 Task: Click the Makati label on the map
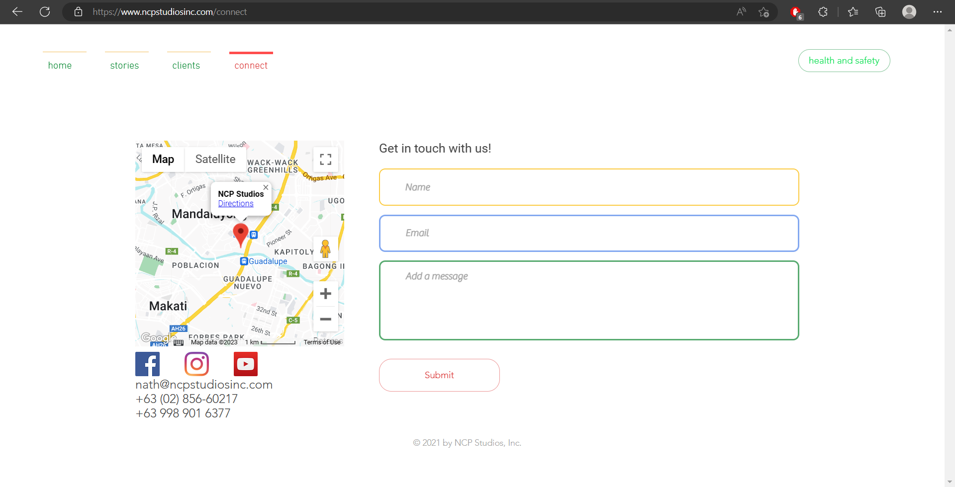pos(168,306)
